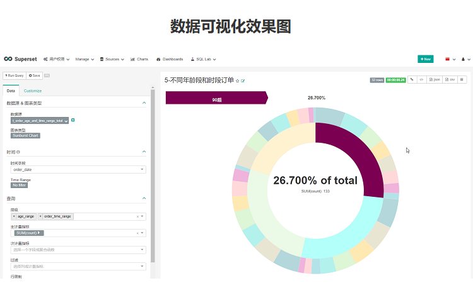This screenshot has height=283, width=473.
Task: Click the Run Query button
Action: point(15,75)
